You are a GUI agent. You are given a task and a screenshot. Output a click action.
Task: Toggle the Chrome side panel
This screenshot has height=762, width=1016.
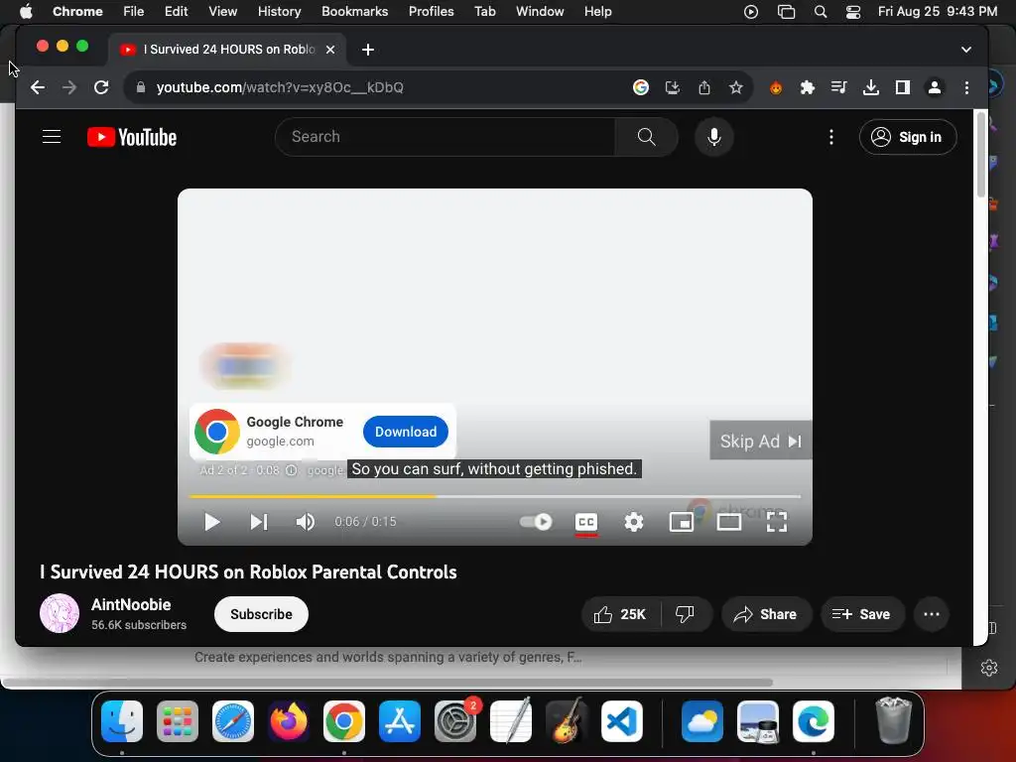point(902,87)
